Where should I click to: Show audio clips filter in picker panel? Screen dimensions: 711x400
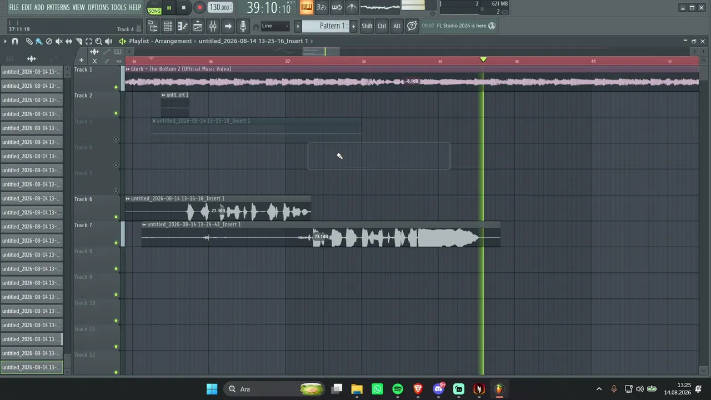click(x=31, y=58)
